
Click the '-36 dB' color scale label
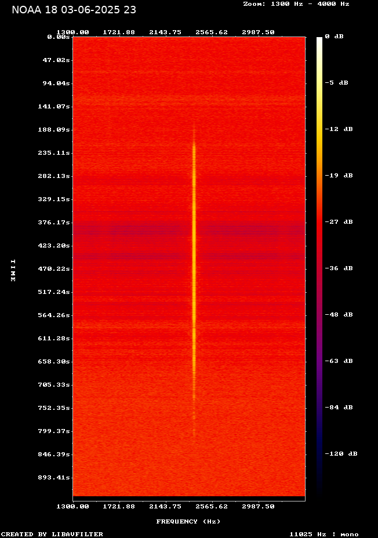click(x=339, y=268)
